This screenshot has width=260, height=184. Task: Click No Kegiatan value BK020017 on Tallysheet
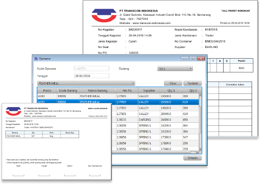135,30
